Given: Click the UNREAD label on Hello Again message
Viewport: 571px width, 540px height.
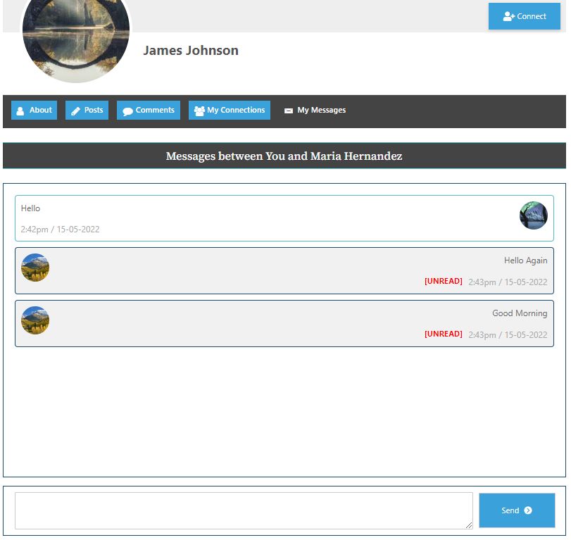Looking at the screenshot, I should [x=443, y=281].
